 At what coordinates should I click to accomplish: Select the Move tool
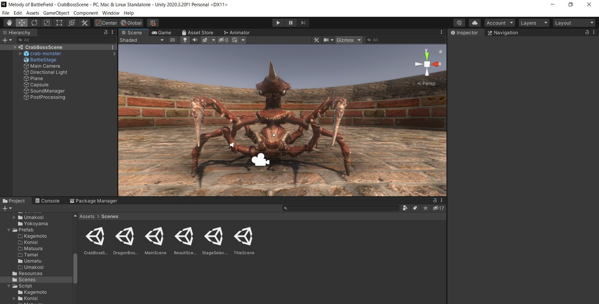click(22, 23)
